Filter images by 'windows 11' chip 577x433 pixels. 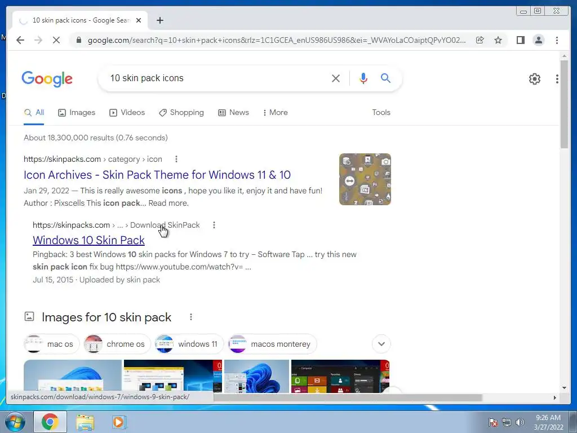[x=189, y=344]
